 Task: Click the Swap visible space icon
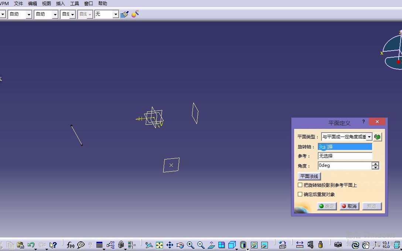pyautogui.click(x=264, y=245)
